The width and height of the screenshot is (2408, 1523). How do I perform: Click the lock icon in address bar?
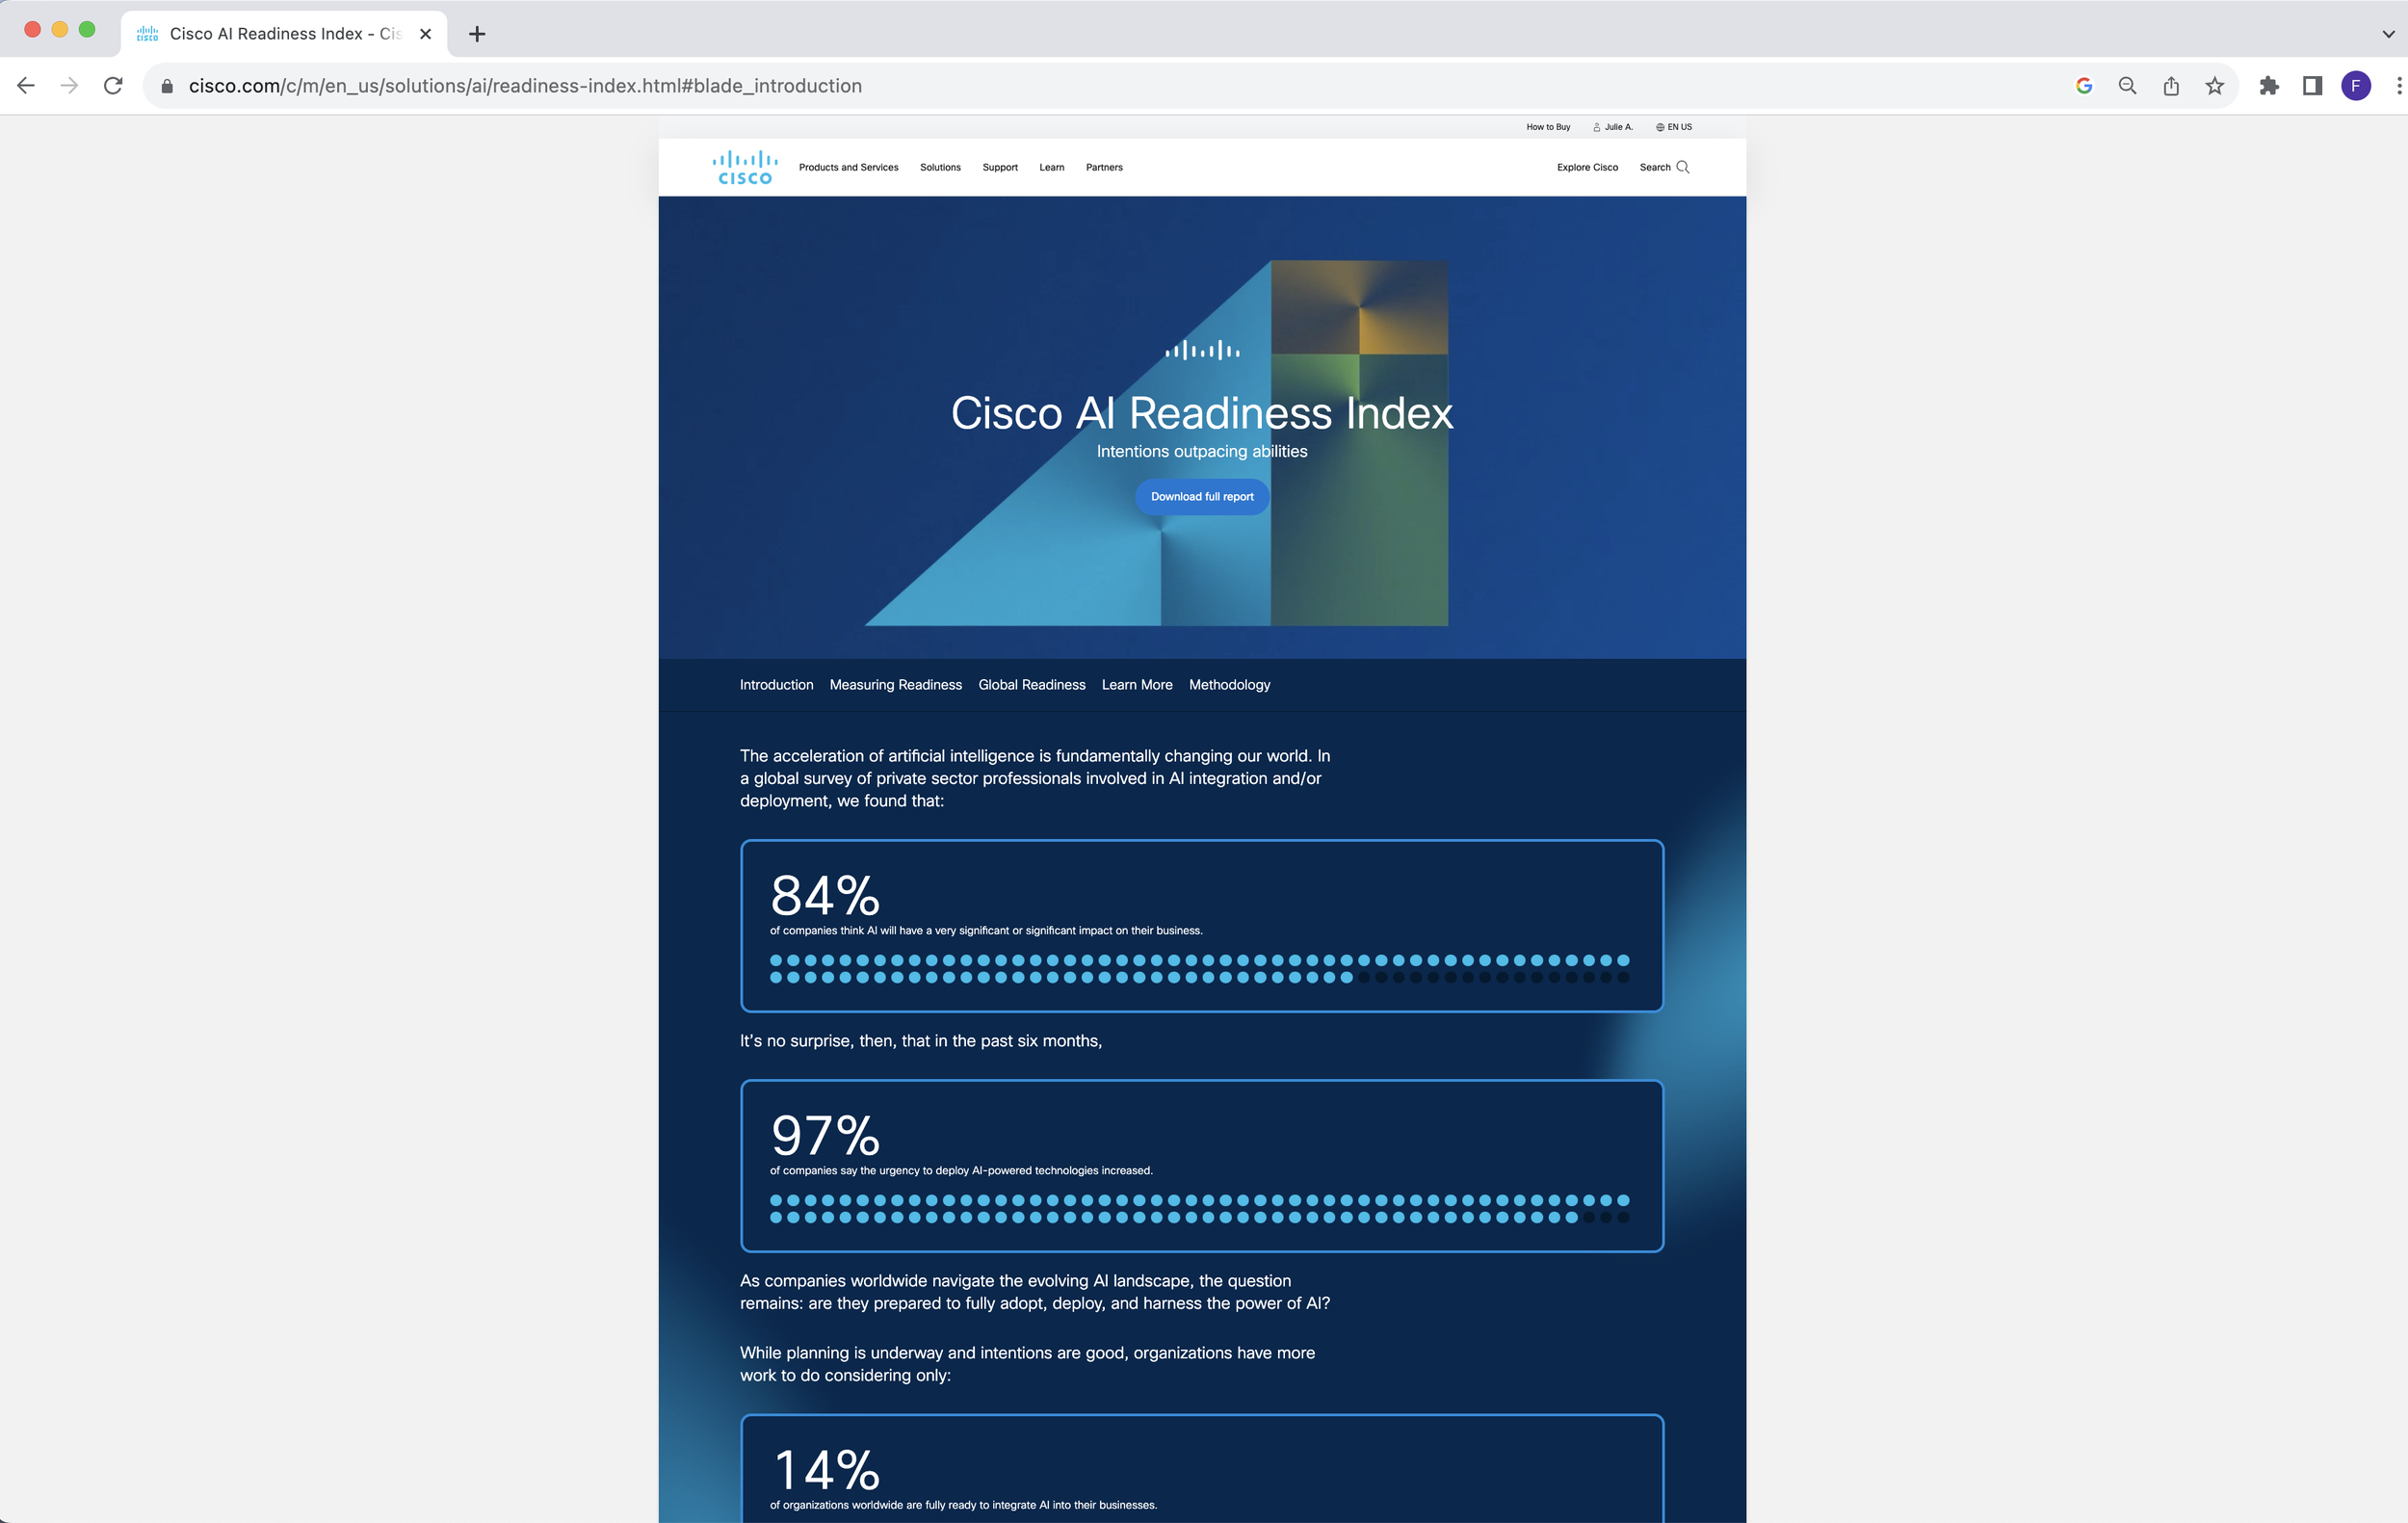click(x=167, y=87)
